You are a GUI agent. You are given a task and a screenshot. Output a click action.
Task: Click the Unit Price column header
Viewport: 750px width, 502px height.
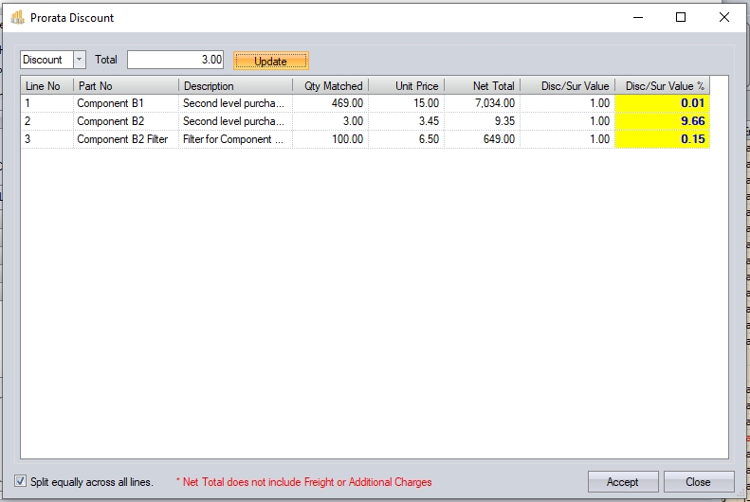[x=406, y=86]
